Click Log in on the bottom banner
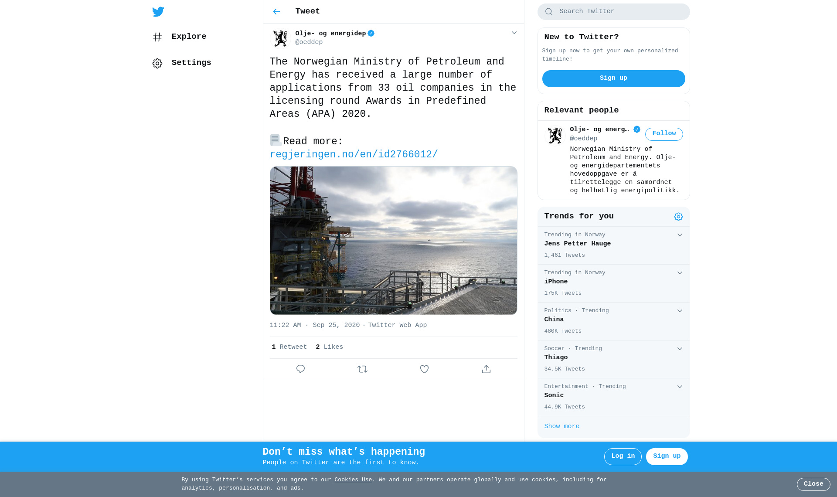The height and width of the screenshot is (497, 837). click(623, 456)
